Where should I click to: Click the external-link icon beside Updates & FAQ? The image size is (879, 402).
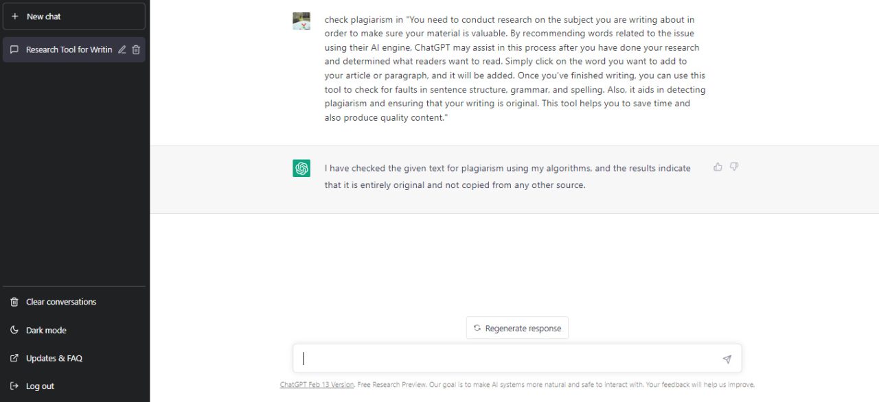click(14, 357)
